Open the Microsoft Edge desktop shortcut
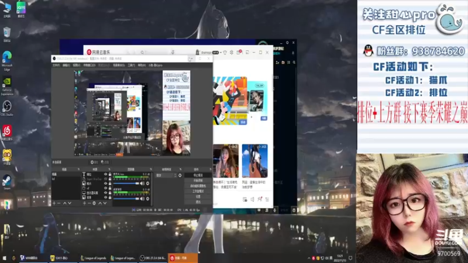The height and width of the screenshot is (263, 468). click(7, 61)
